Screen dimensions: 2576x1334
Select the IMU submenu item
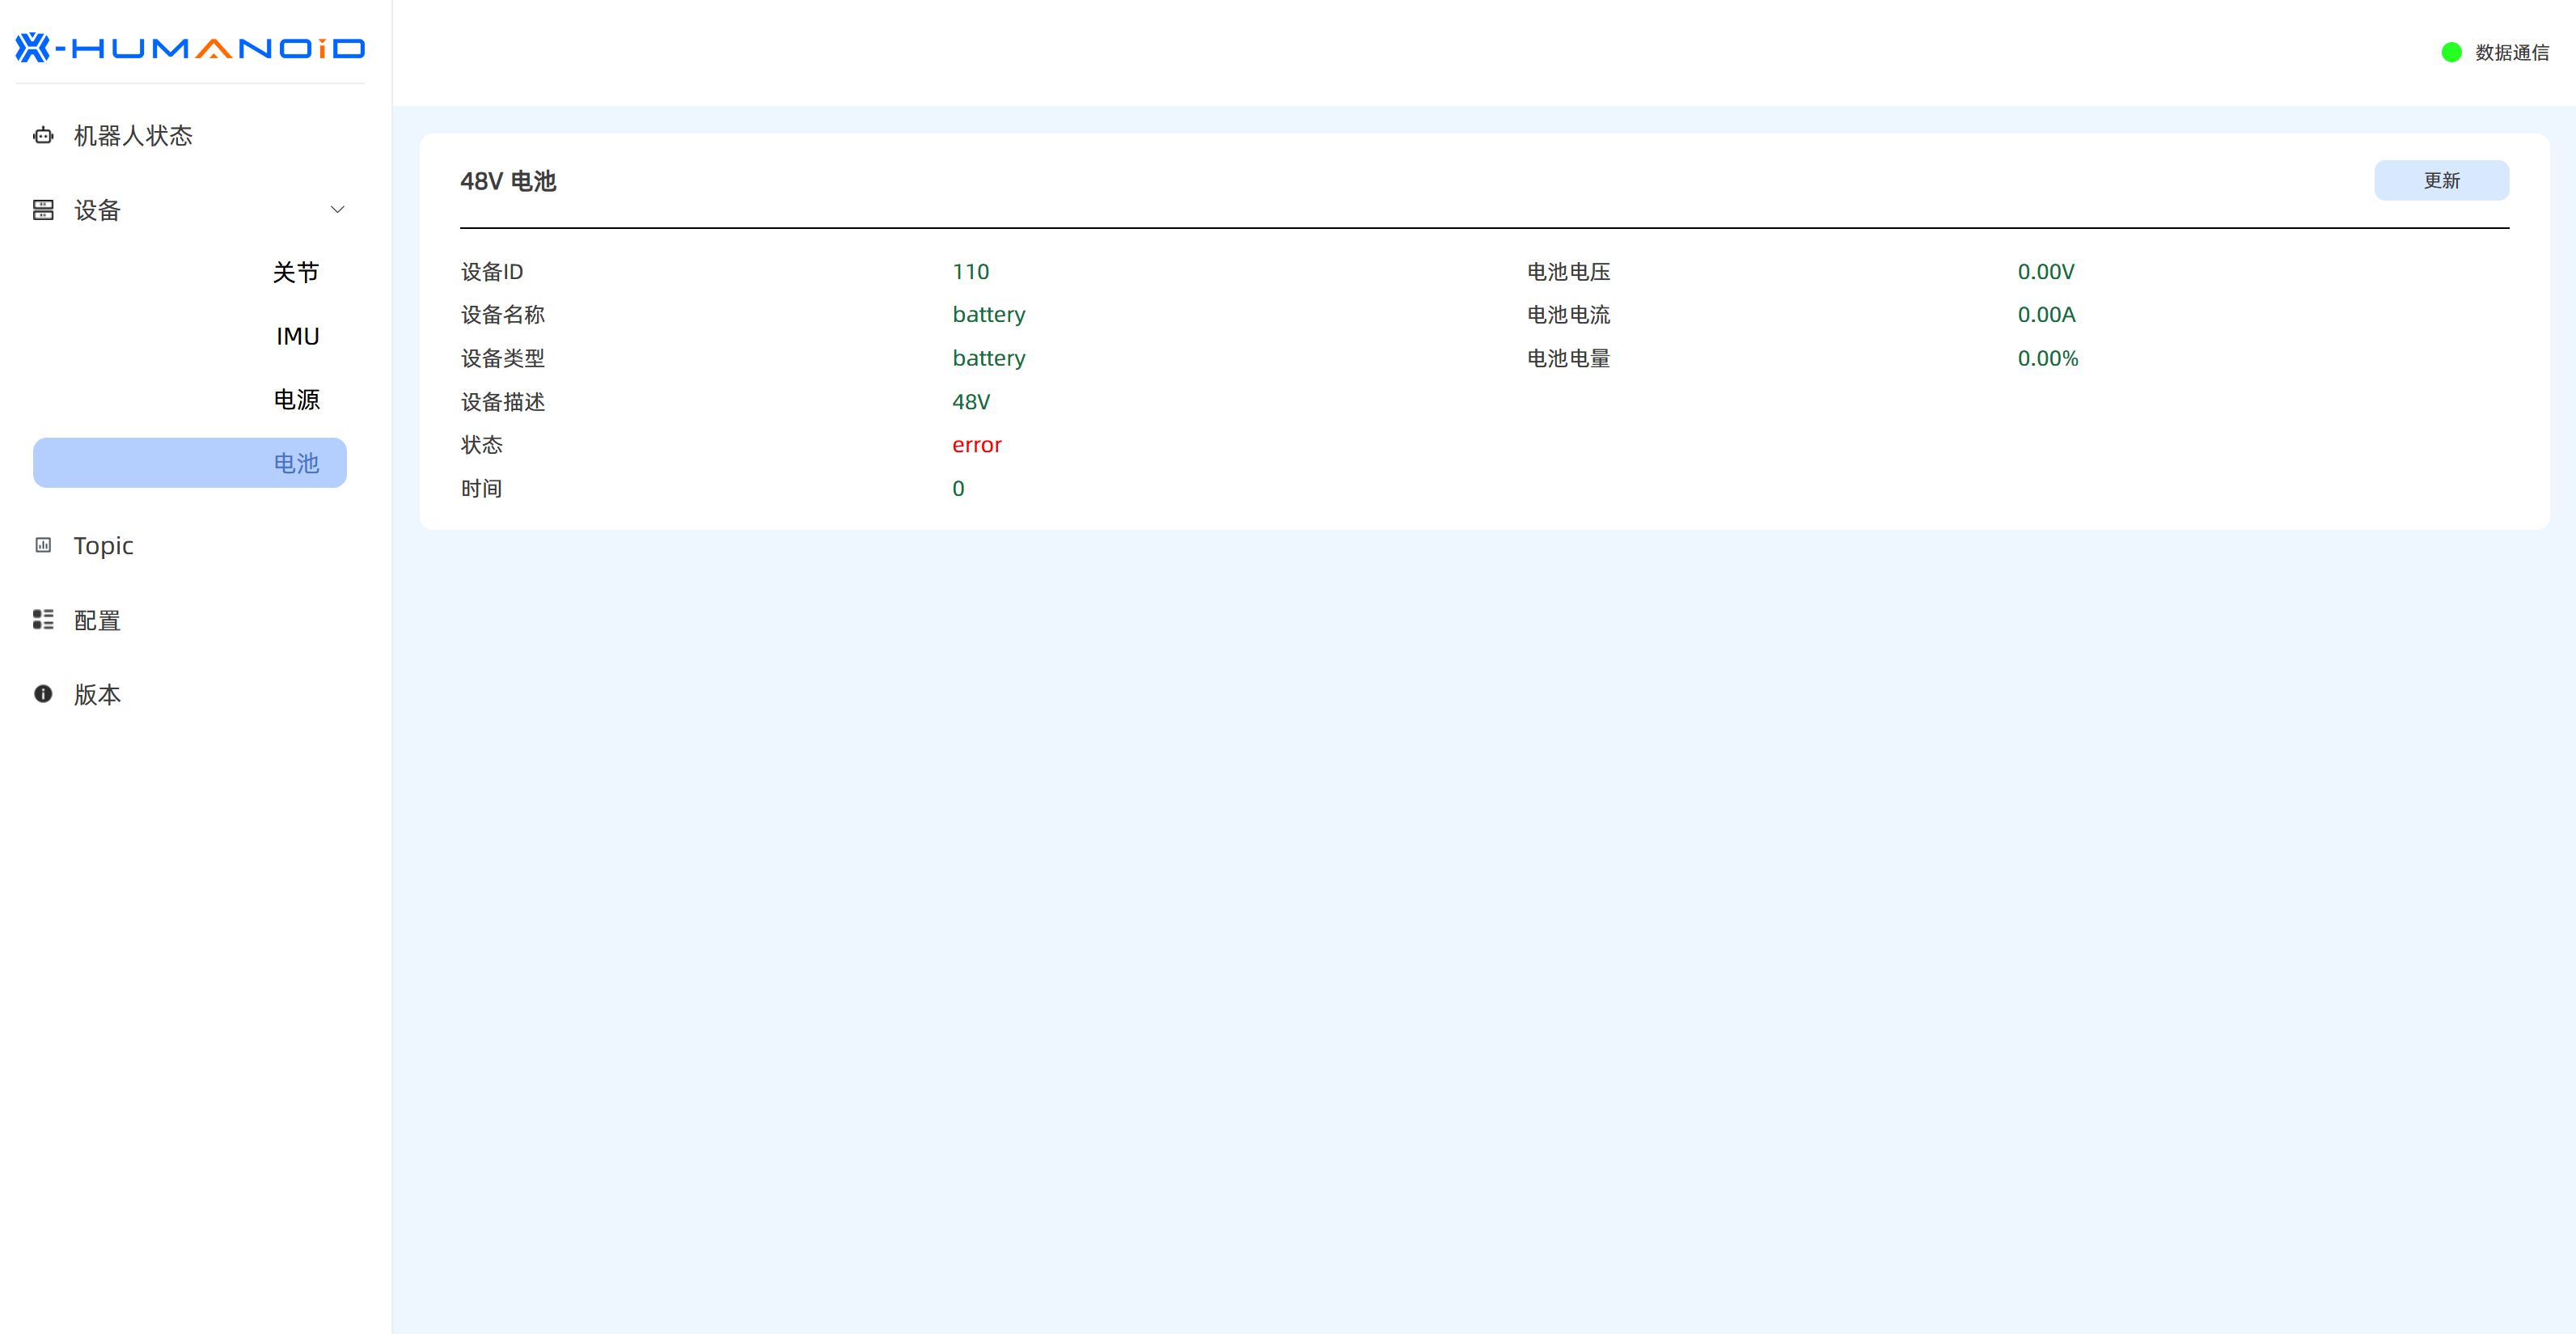coord(297,336)
